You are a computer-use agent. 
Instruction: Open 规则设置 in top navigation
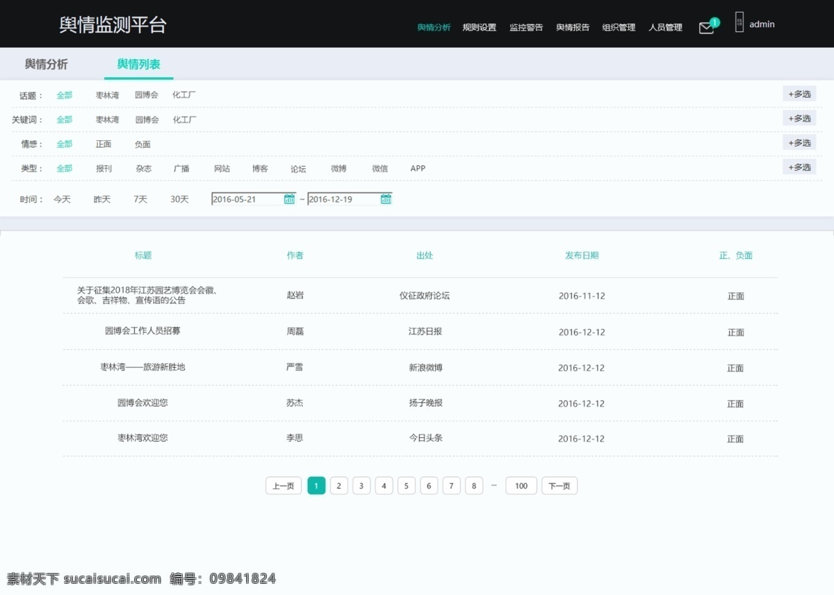480,28
